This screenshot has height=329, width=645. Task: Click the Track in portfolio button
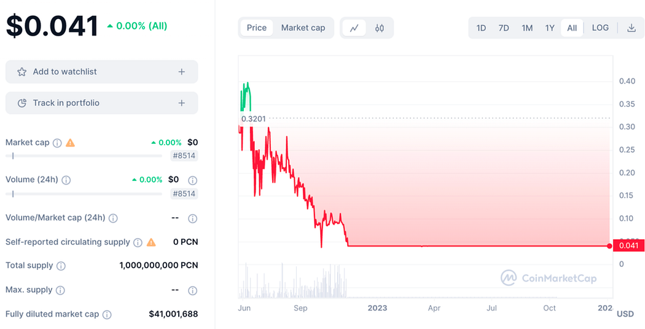[x=66, y=103]
